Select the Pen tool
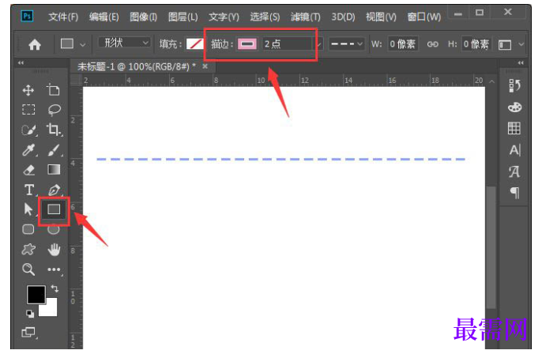 click(55, 190)
